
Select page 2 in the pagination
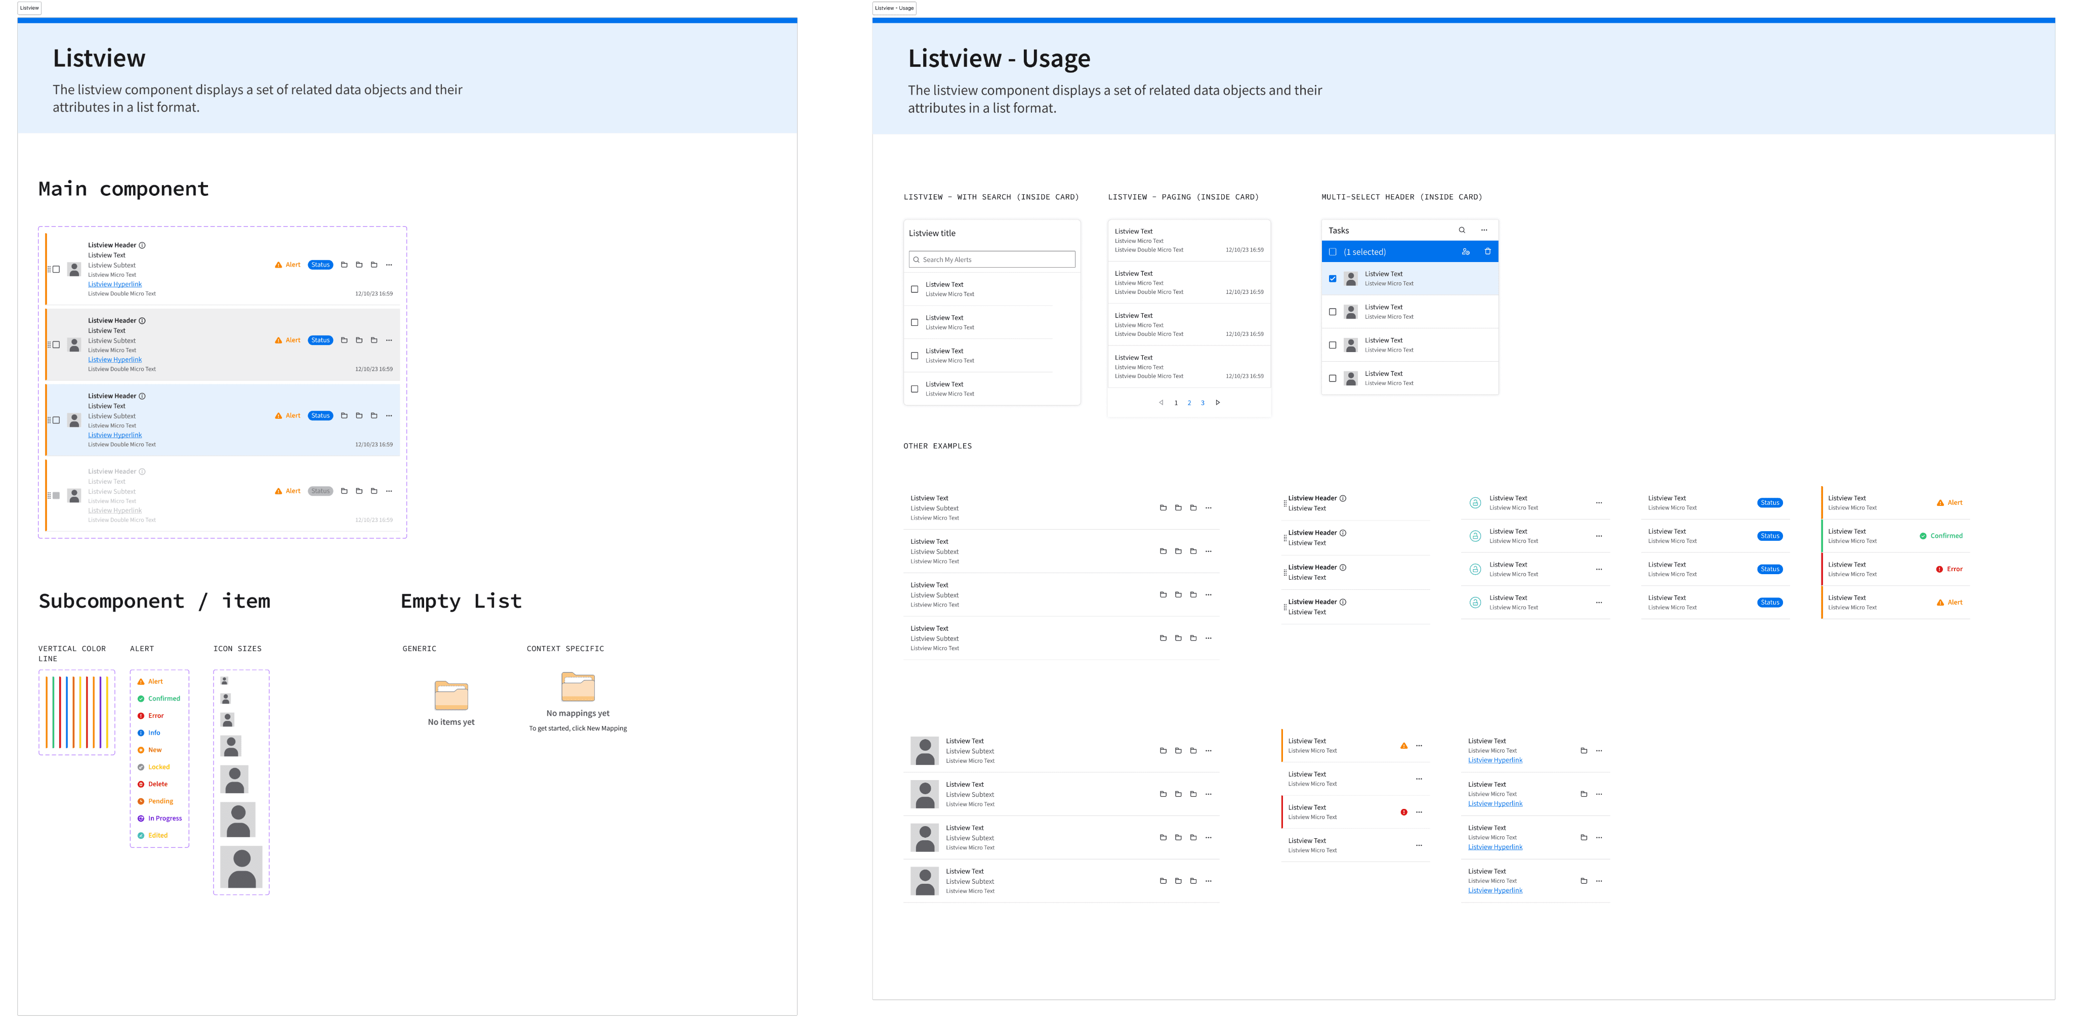click(1189, 403)
